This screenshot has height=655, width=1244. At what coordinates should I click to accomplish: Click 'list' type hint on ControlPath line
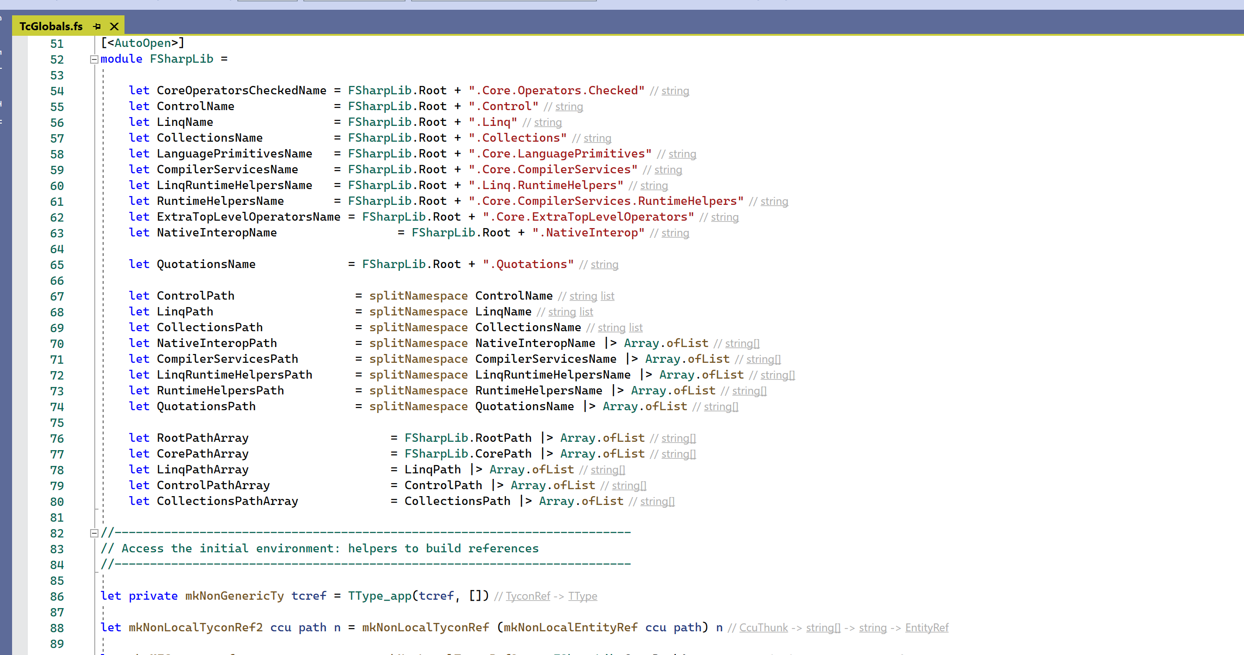[607, 296]
